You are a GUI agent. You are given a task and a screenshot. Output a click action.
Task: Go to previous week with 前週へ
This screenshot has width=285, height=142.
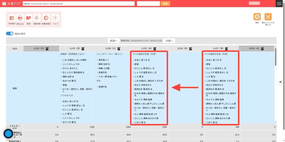pyautogui.click(x=113, y=41)
